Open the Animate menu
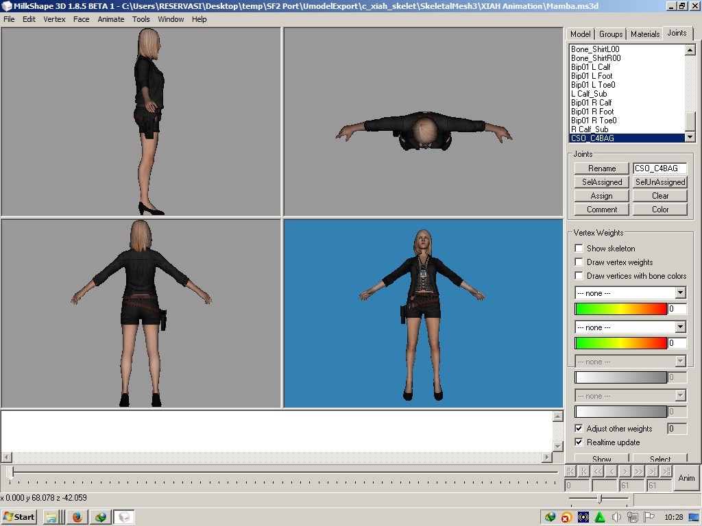 pos(110,19)
